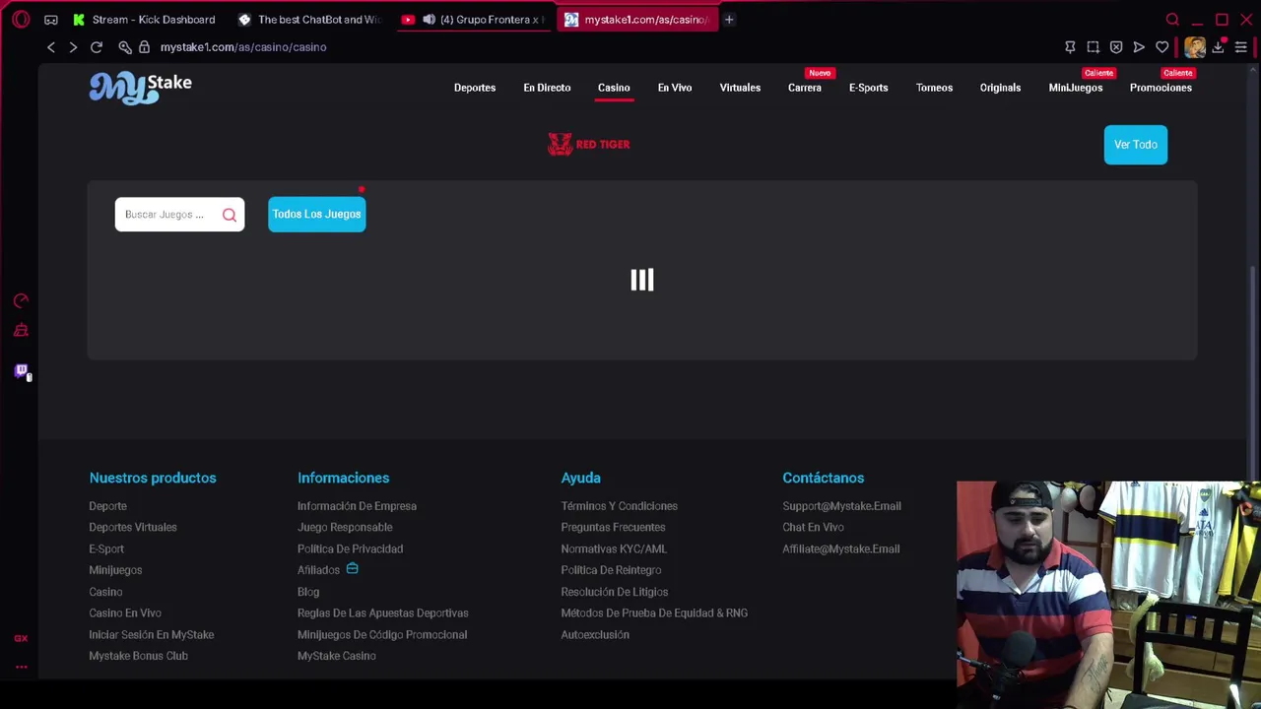1261x709 pixels.
Task: Open Preguntas Frecuentes link
Action: click(613, 527)
